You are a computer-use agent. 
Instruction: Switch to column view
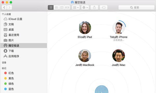62,7
